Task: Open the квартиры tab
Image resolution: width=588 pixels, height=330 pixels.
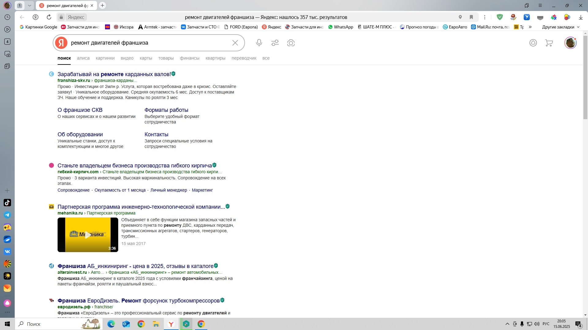Action: pos(216,58)
